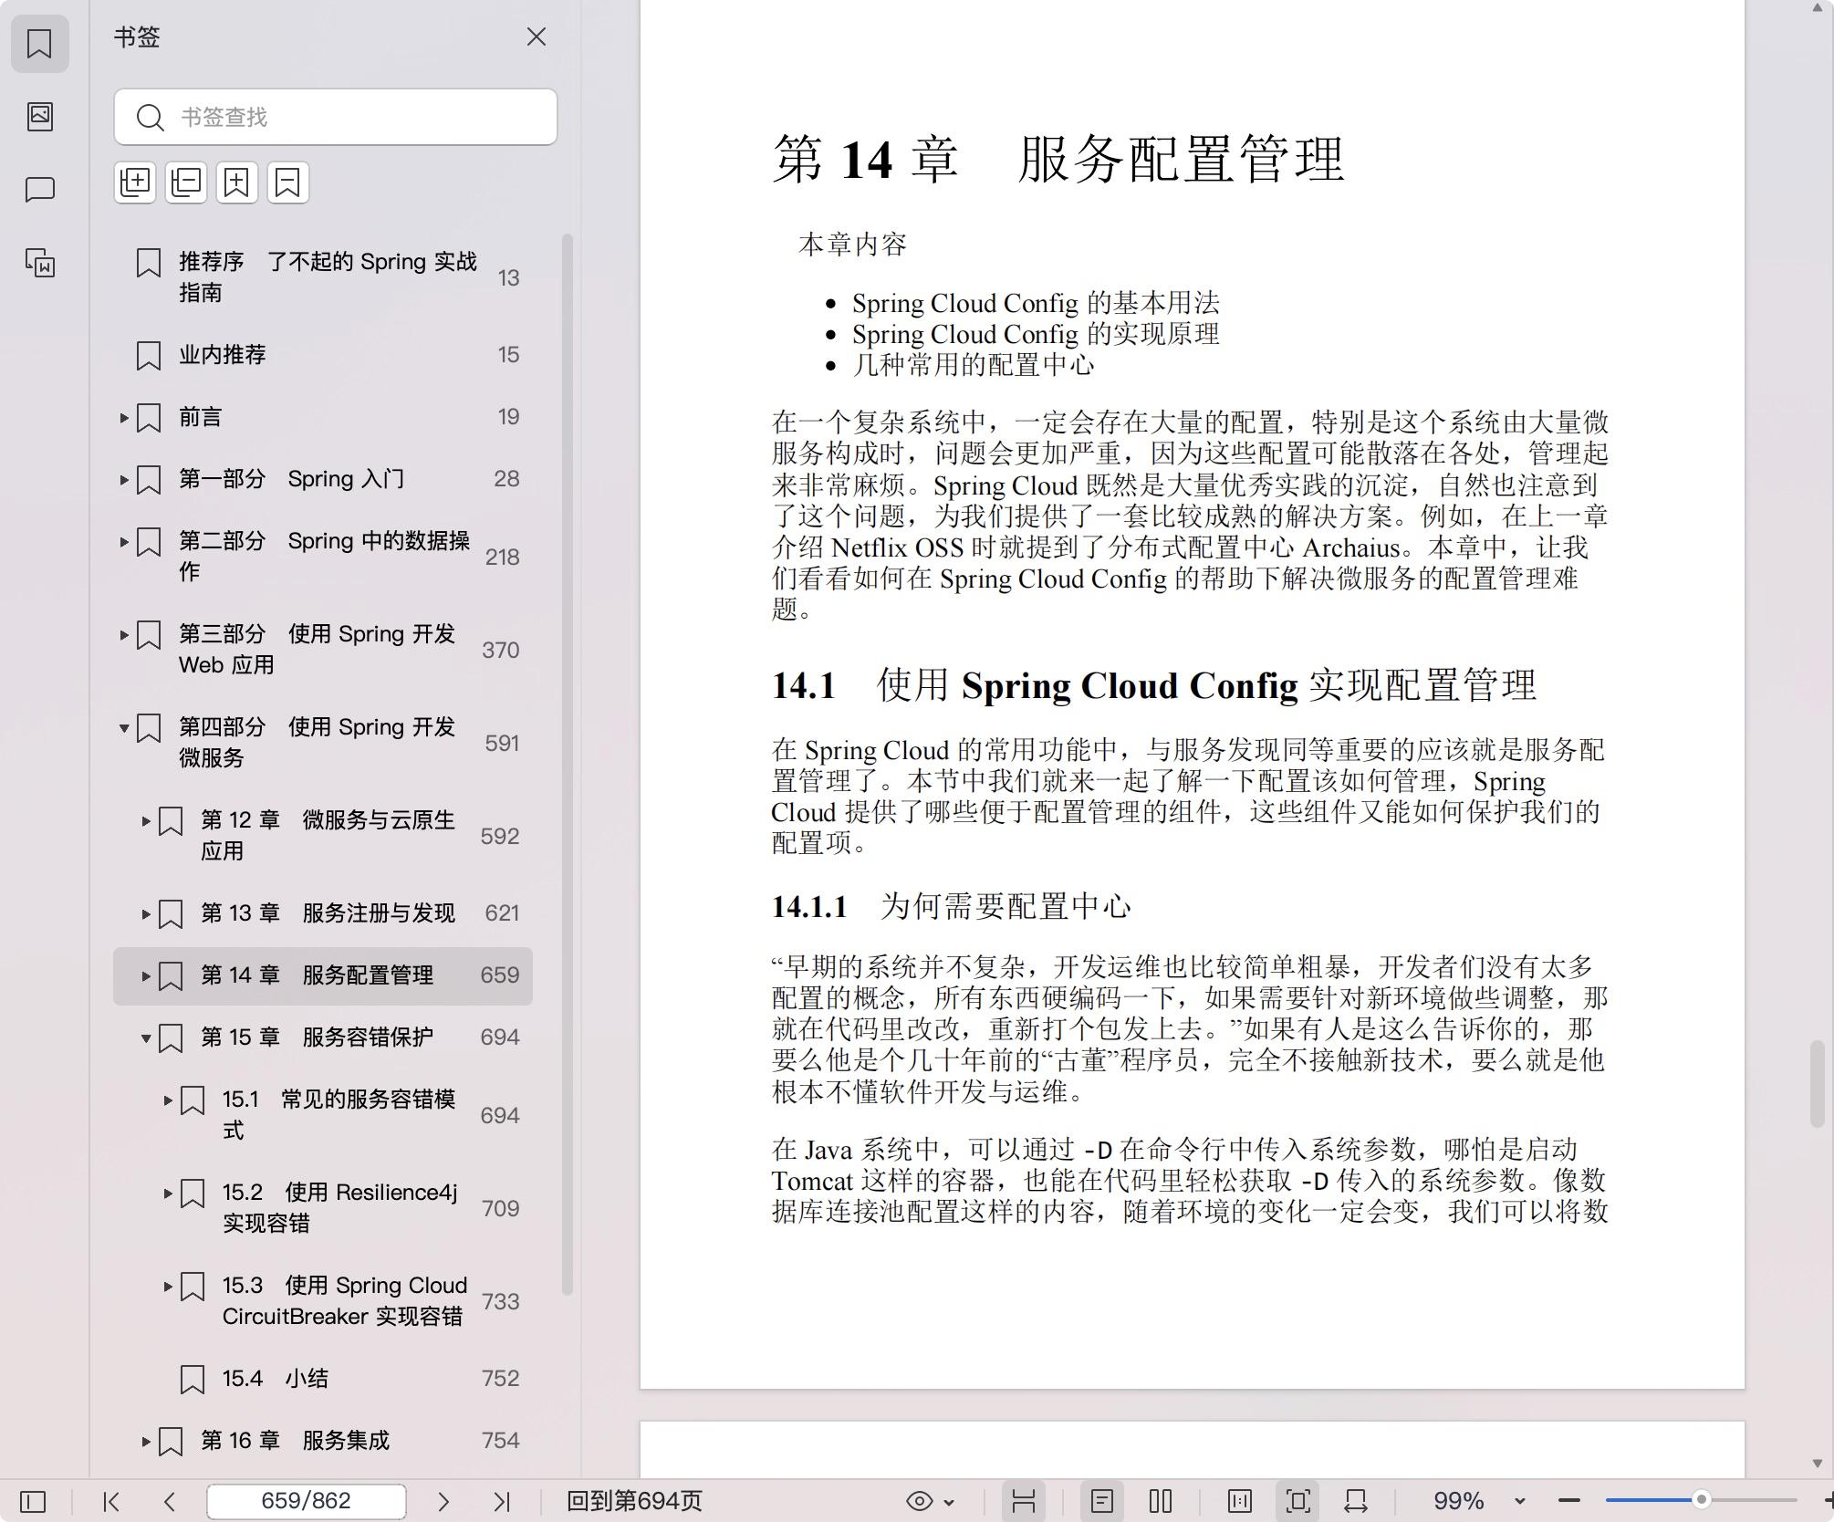1834x1522 pixels.
Task: Go to the first page
Action: pyautogui.click(x=111, y=1501)
